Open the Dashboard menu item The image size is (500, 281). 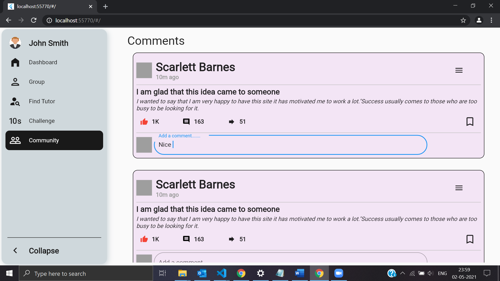coord(43,62)
